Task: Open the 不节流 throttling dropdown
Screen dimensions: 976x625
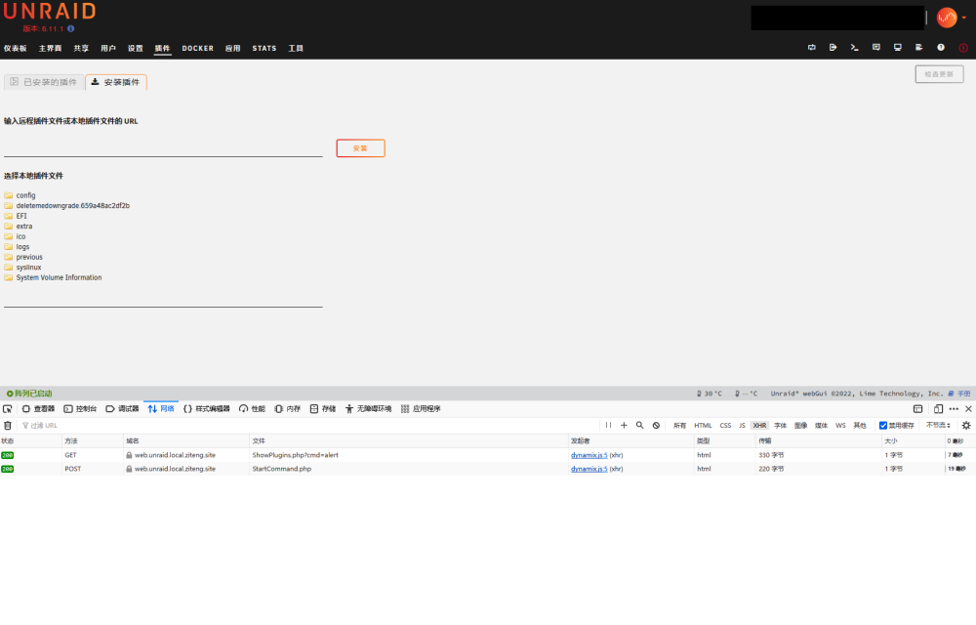Action: 938,425
